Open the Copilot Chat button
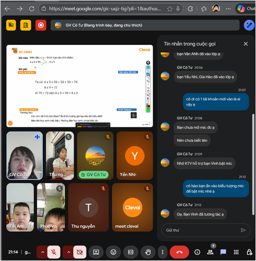This screenshot has height=261, width=256. click(x=246, y=8)
